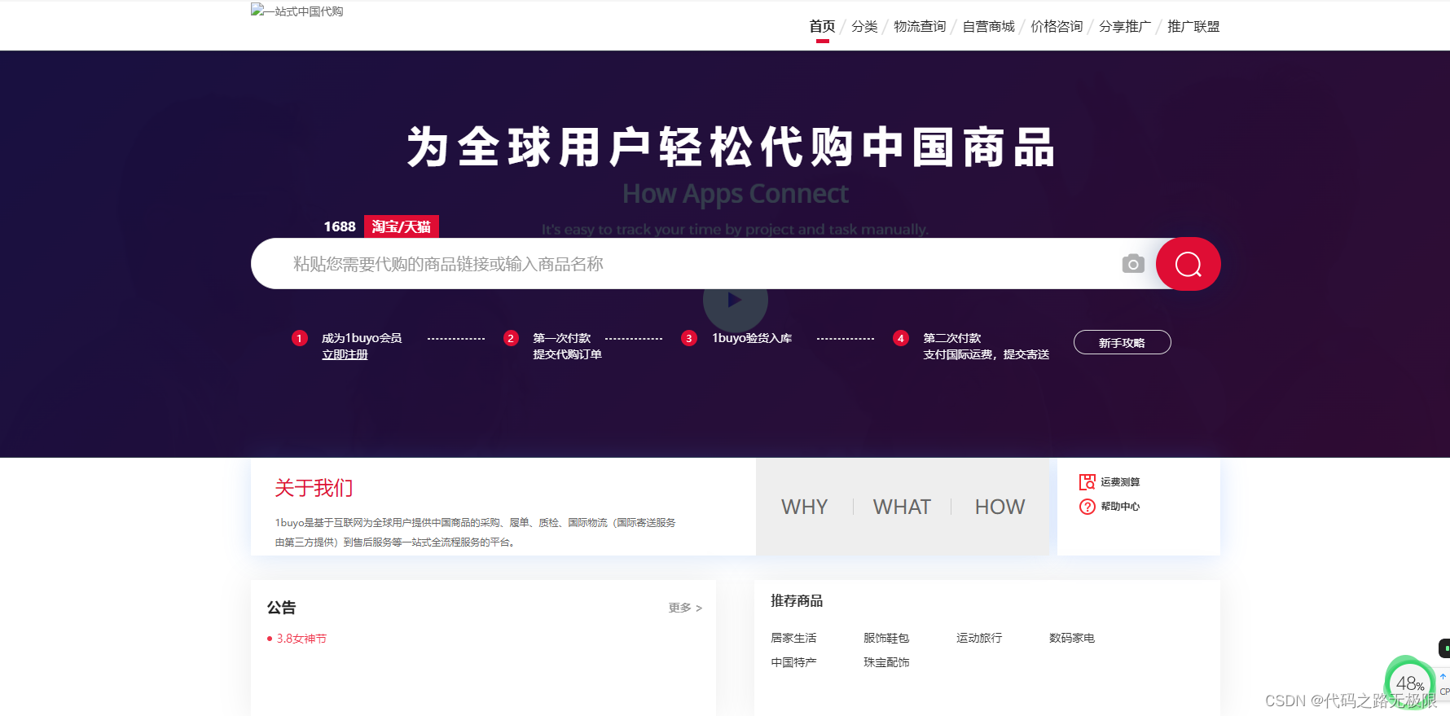This screenshot has height=716, width=1450.
Task: Open 价格咨询 navigation item
Action: (1057, 27)
